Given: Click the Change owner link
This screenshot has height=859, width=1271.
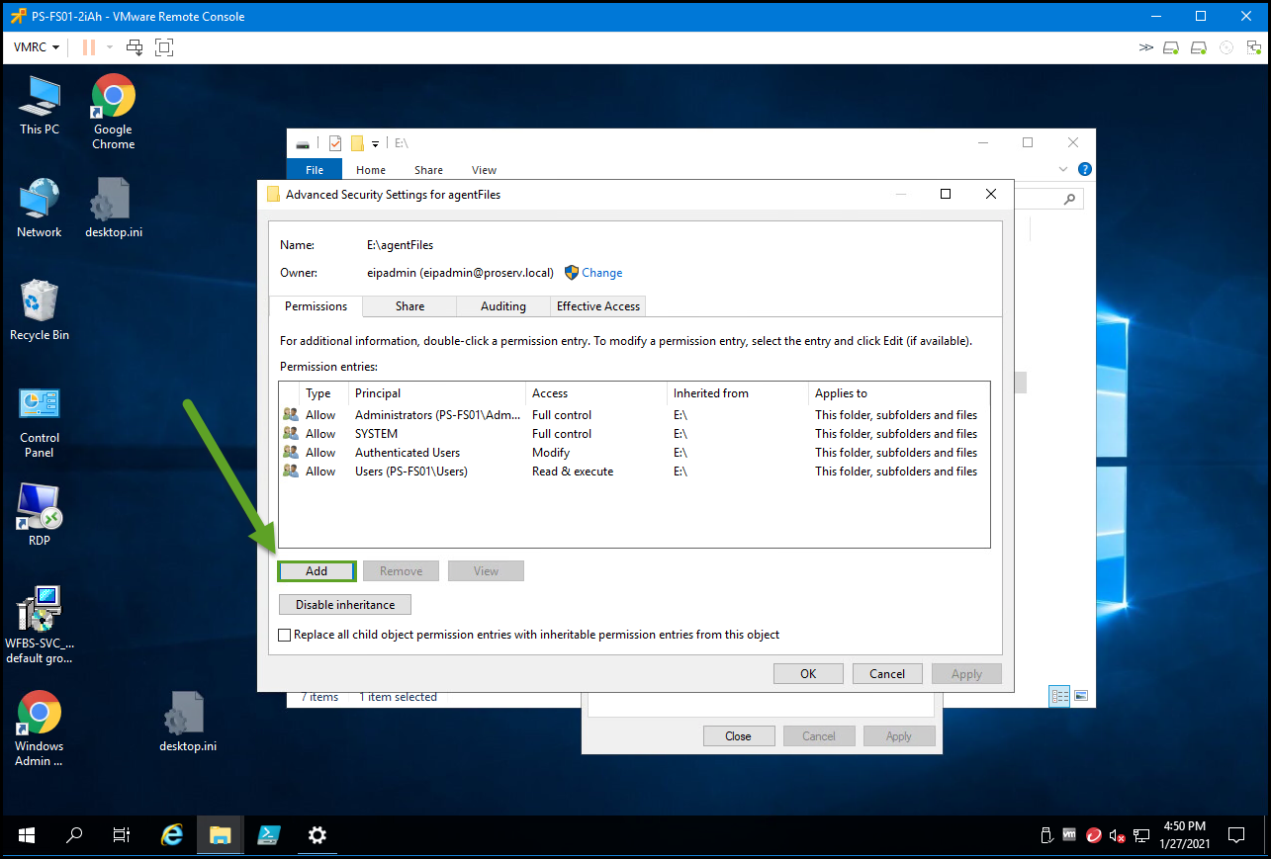Looking at the screenshot, I should click(601, 273).
